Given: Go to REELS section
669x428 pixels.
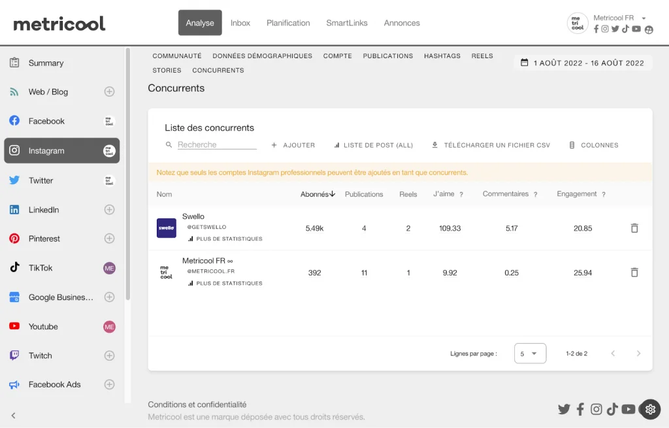Looking at the screenshot, I should point(482,56).
